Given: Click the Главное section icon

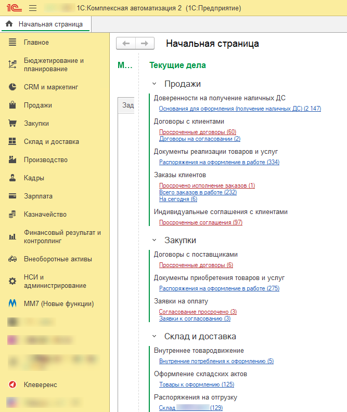Looking at the screenshot, I should click(12, 42).
